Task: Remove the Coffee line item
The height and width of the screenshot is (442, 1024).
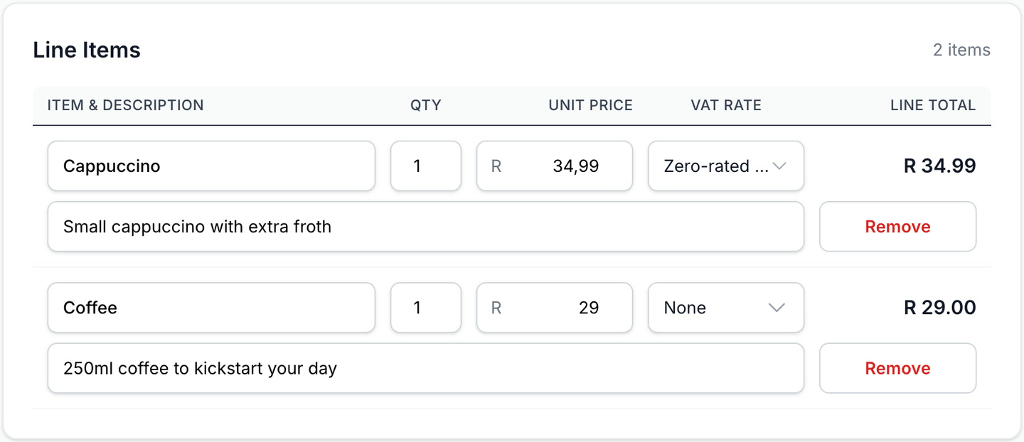Action: pos(897,367)
